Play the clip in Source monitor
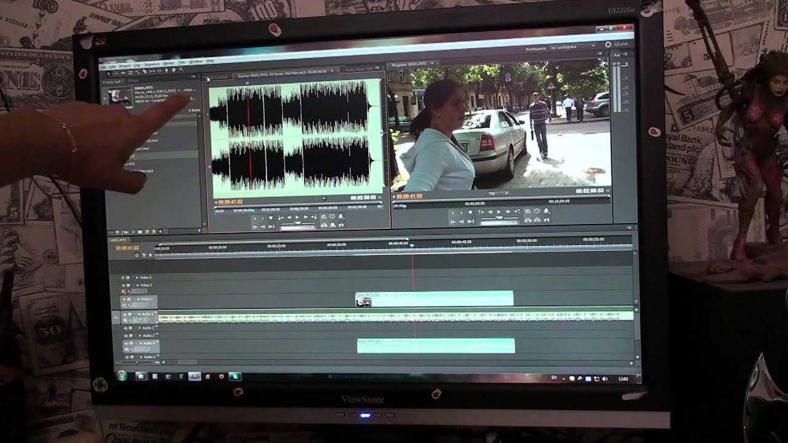This screenshot has width=788, height=443. (x=297, y=217)
